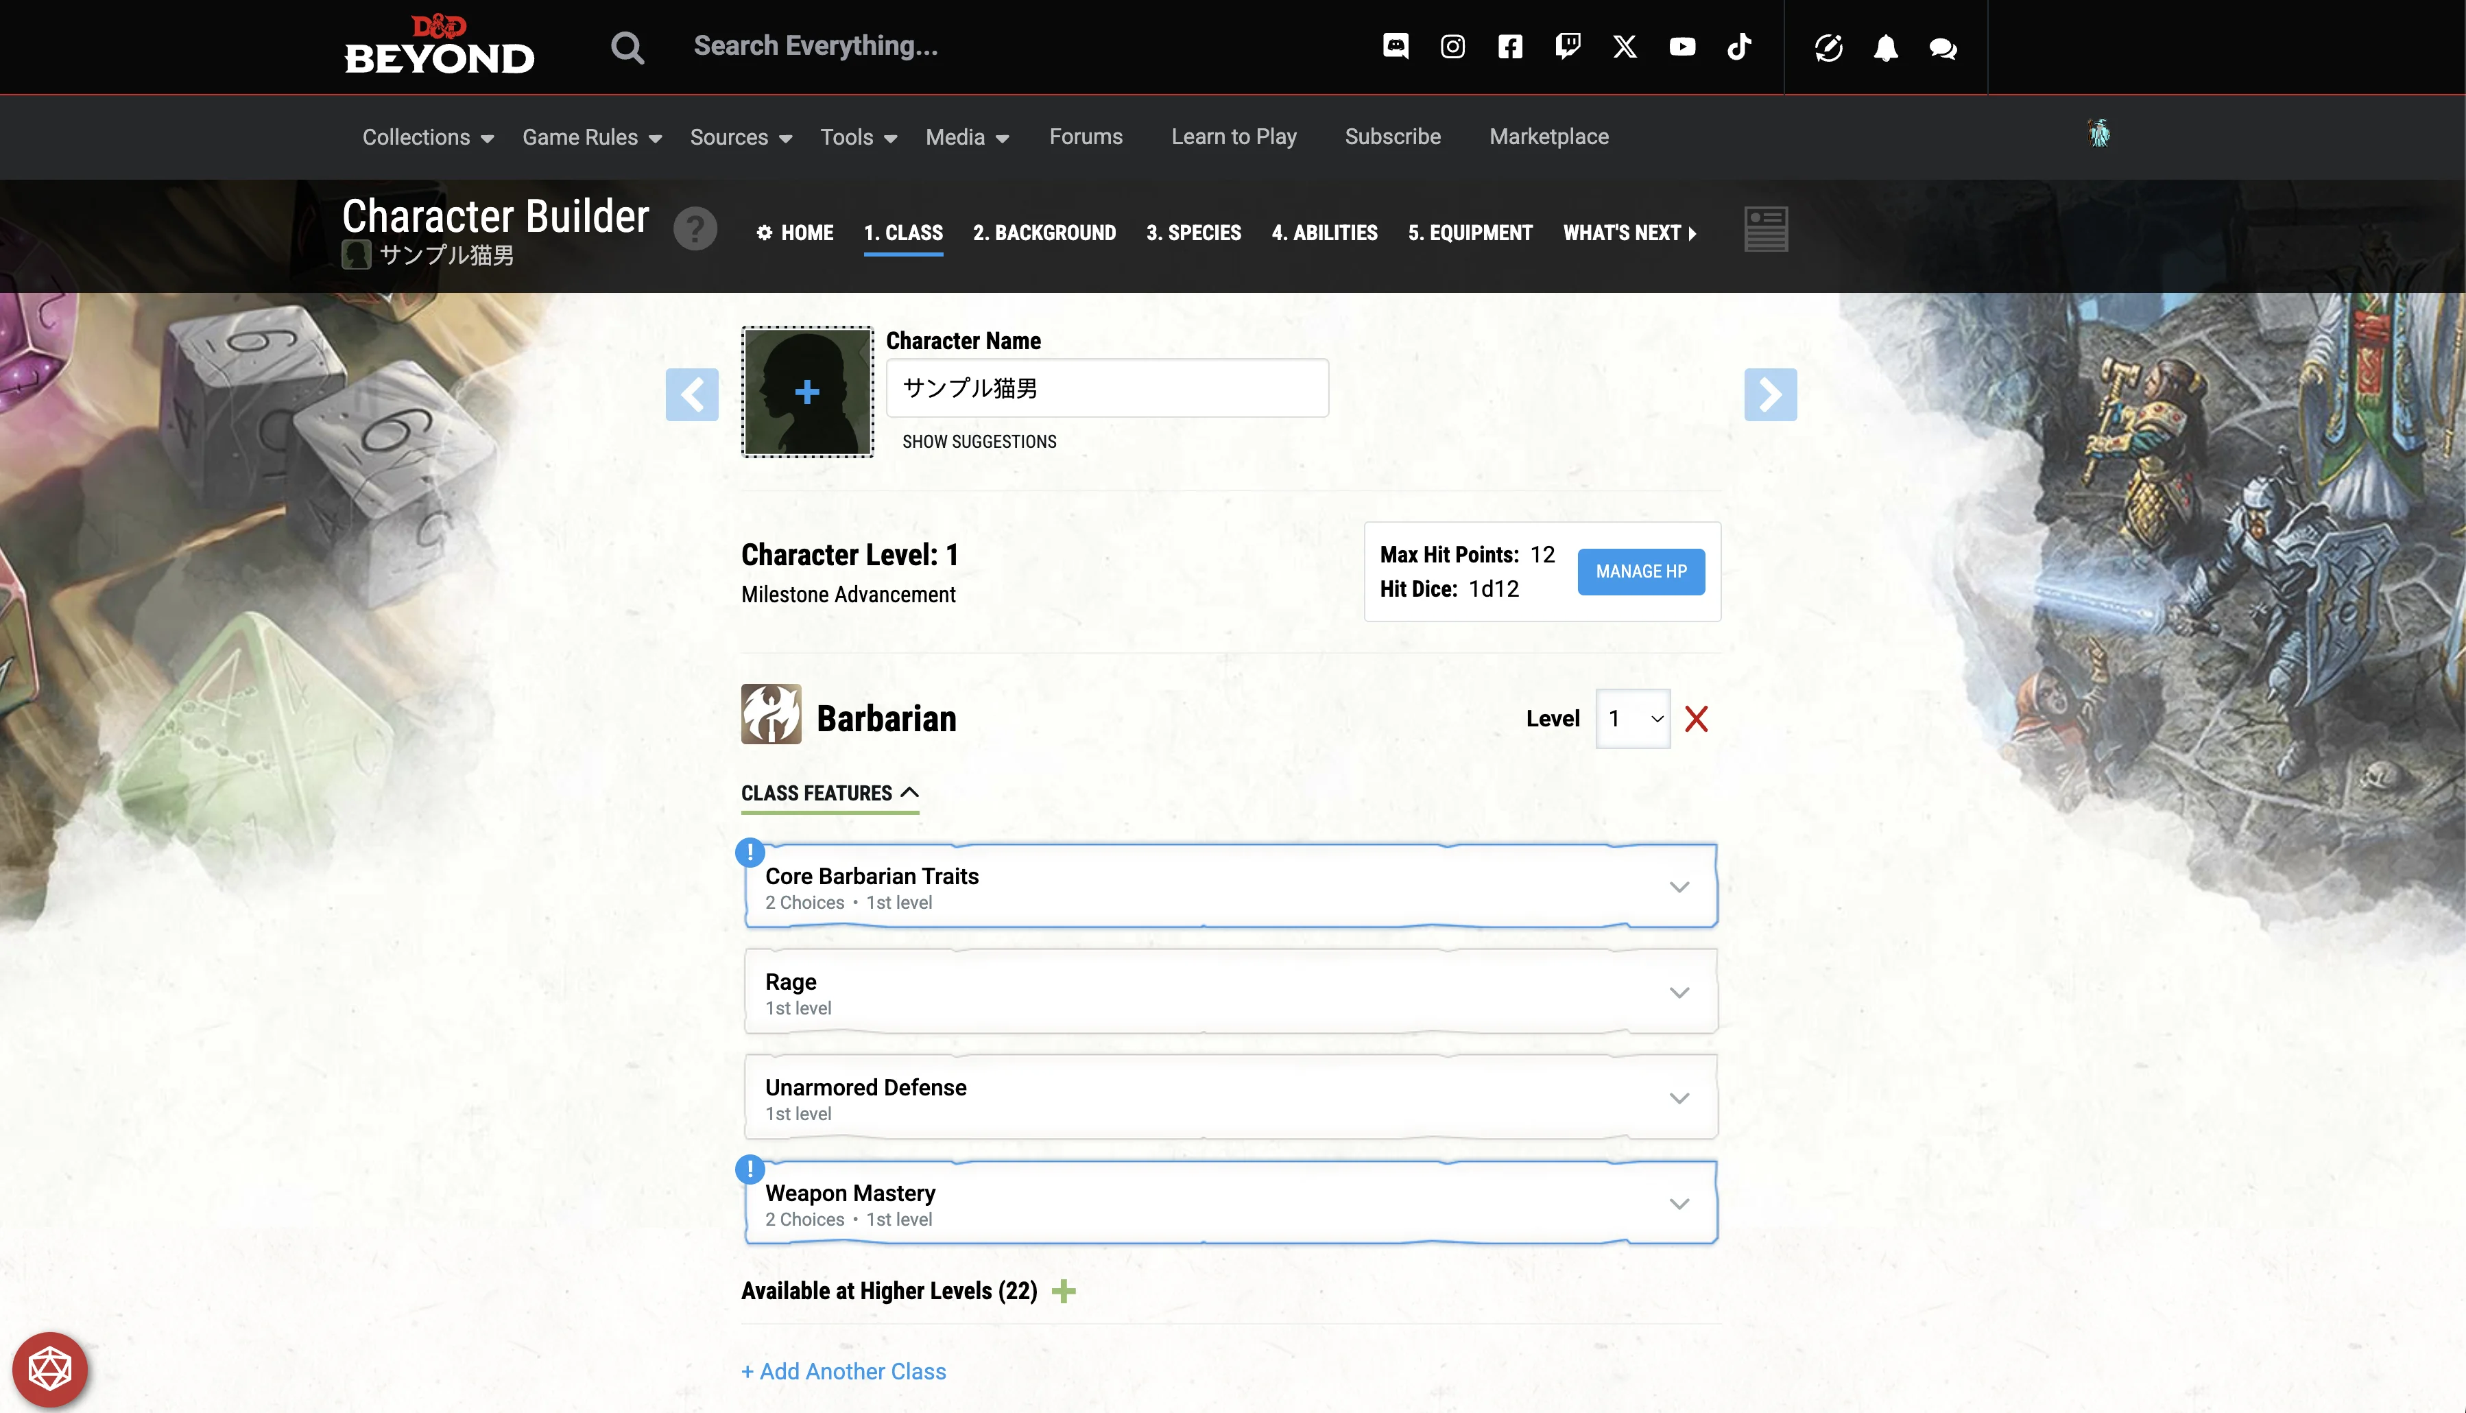Open the notifications bell
Viewport: 2466px width, 1413px height.
coord(1885,47)
